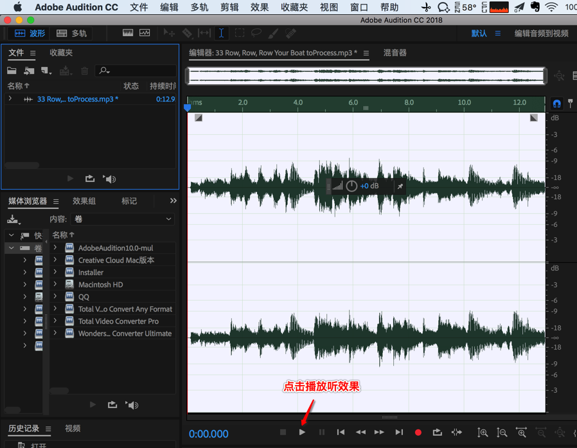
Task: Adjust the HUD volume knob
Action: pyautogui.click(x=351, y=186)
